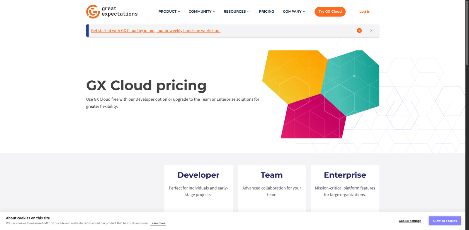469x230 pixels.
Task: Expand the Resources menu
Action: [237, 11]
